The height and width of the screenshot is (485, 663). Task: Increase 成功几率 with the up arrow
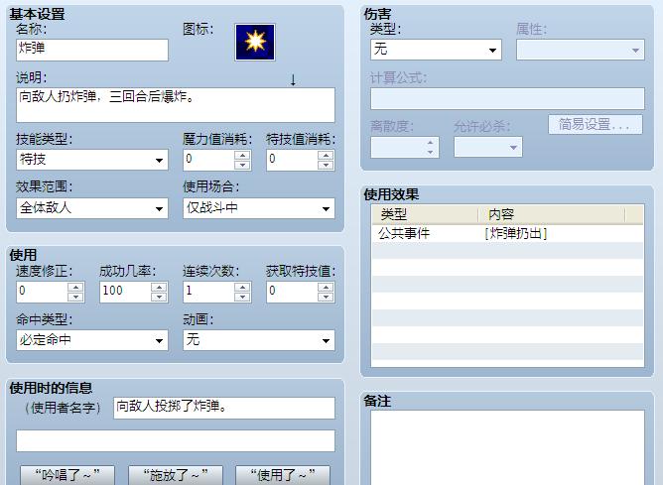pyautogui.click(x=159, y=288)
